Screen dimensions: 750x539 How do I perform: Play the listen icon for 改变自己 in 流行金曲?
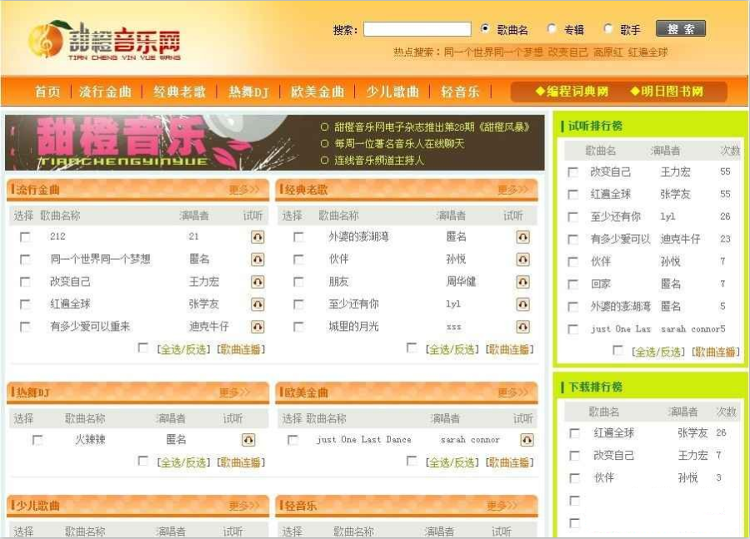(x=259, y=282)
